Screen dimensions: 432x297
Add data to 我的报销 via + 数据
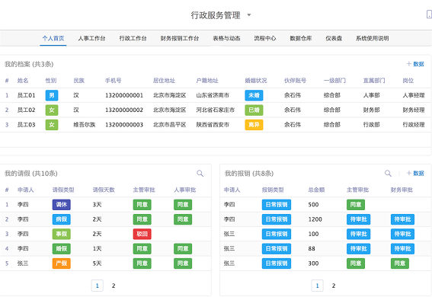[415, 173]
